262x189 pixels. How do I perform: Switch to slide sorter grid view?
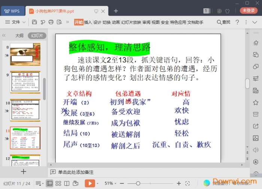click(x=58, y=183)
